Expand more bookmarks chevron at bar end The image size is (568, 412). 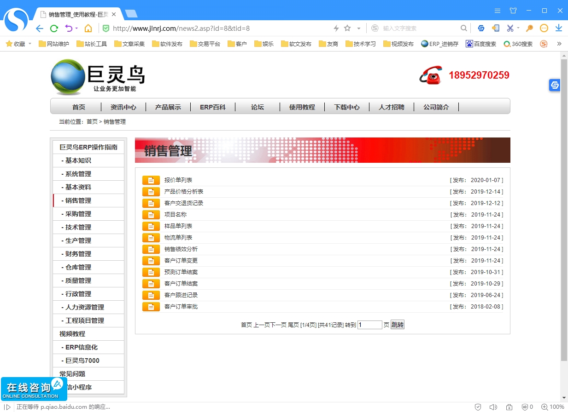(559, 44)
